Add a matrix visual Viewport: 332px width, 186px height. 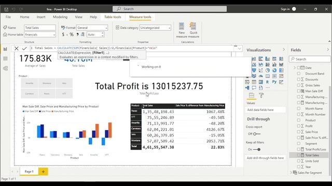pyautogui.click(x=260, y=82)
